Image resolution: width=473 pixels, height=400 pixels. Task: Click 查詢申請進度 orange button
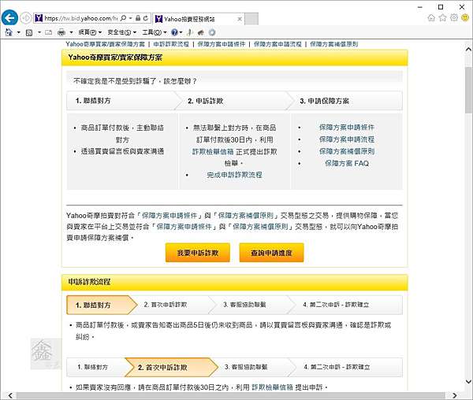click(271, 253)
